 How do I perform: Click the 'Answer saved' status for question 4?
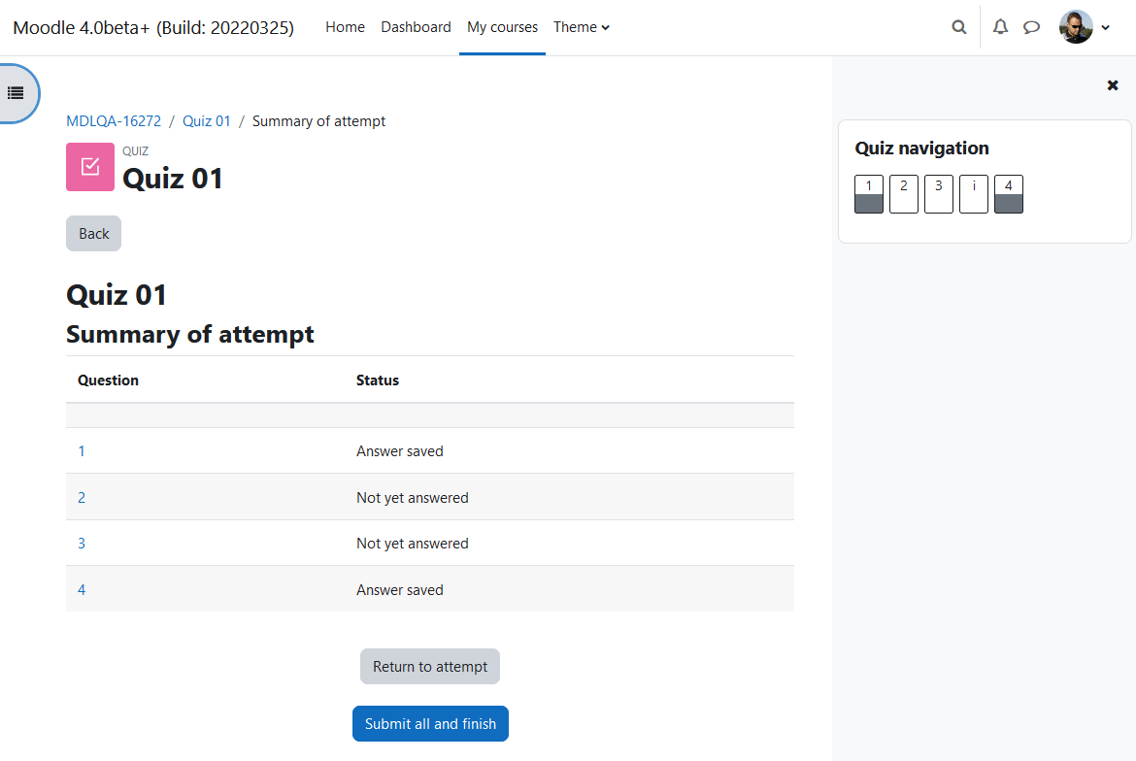coord(400,589)
